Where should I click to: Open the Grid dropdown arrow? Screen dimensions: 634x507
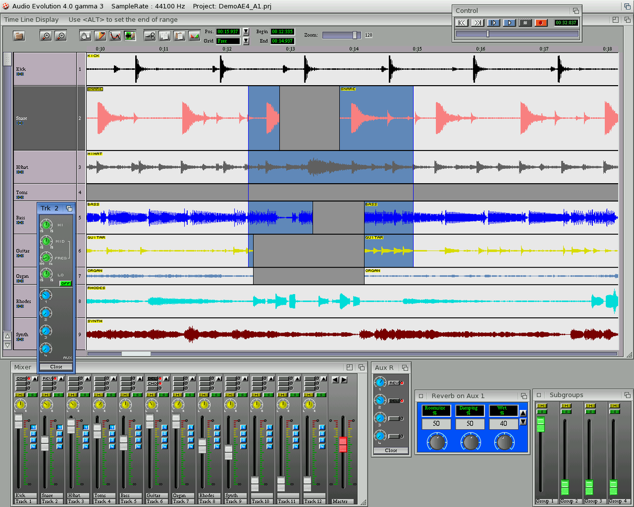point(246,41)
